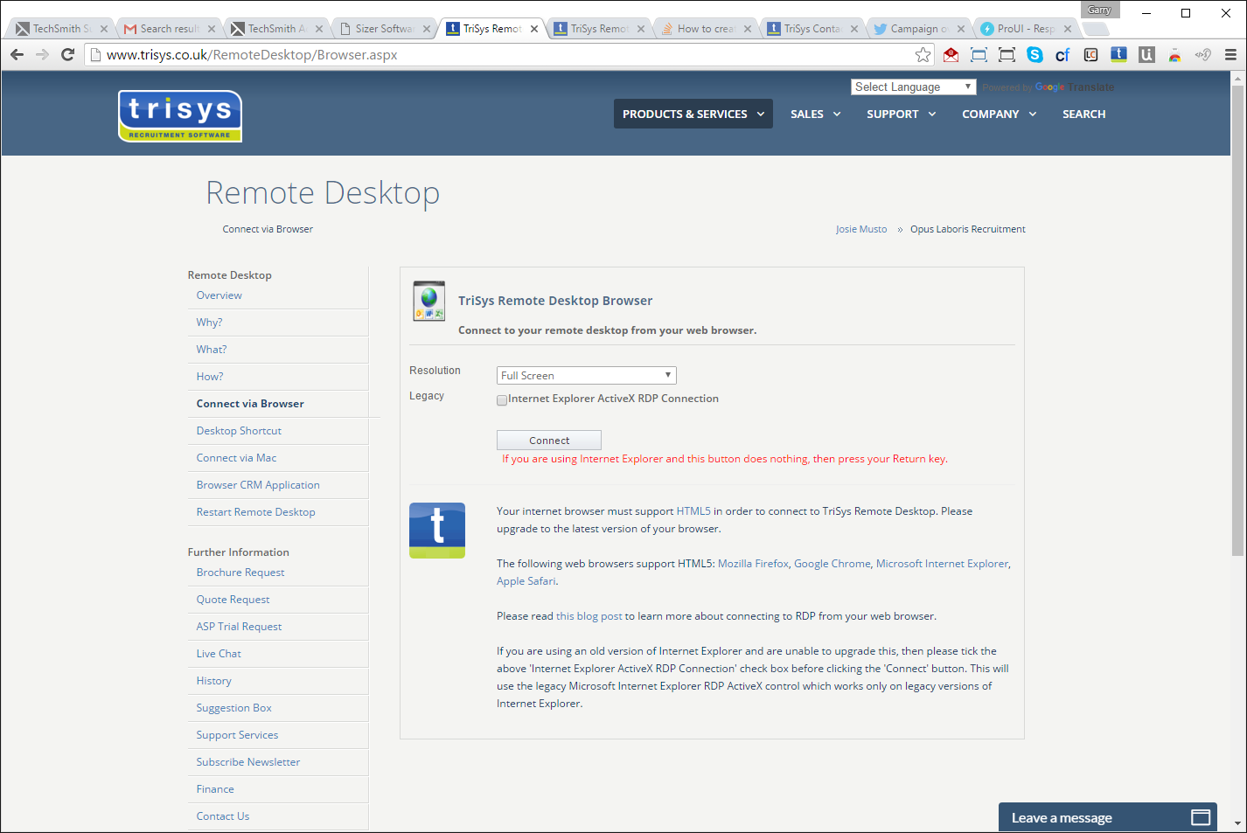Enable Internet Explorer ActiveX RDP Connection

(x=502, y=399)
